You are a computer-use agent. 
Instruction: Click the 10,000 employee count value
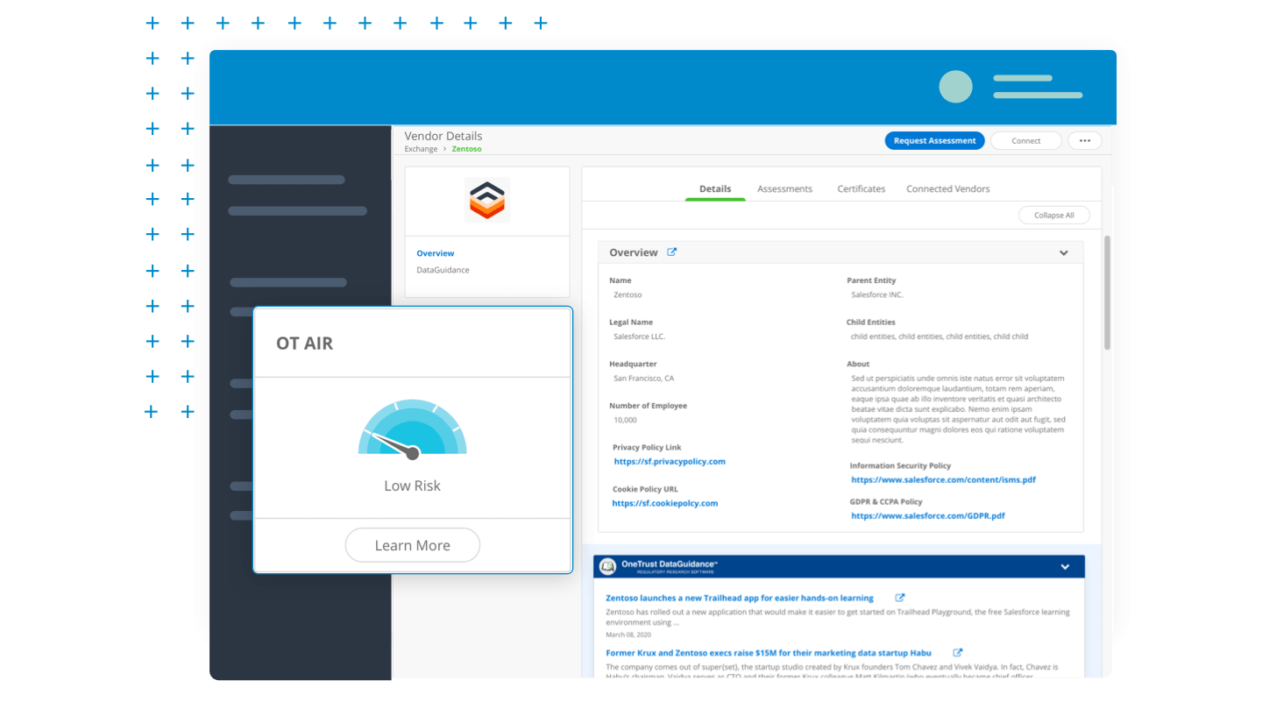[626, 421]
